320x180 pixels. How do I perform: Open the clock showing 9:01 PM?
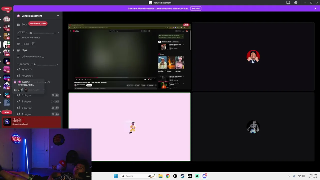point(313,176)
